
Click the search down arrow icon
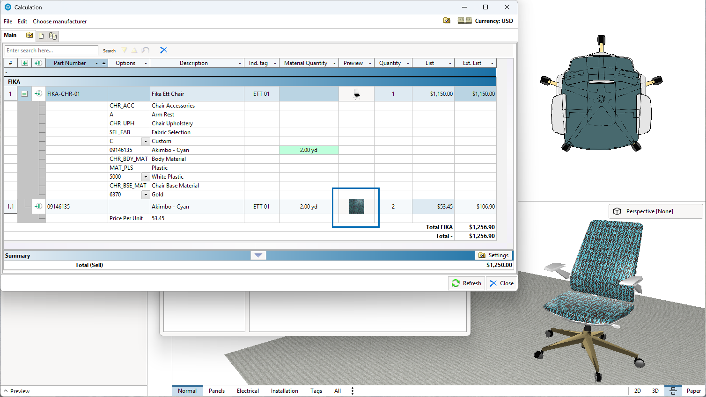point(124,50)
